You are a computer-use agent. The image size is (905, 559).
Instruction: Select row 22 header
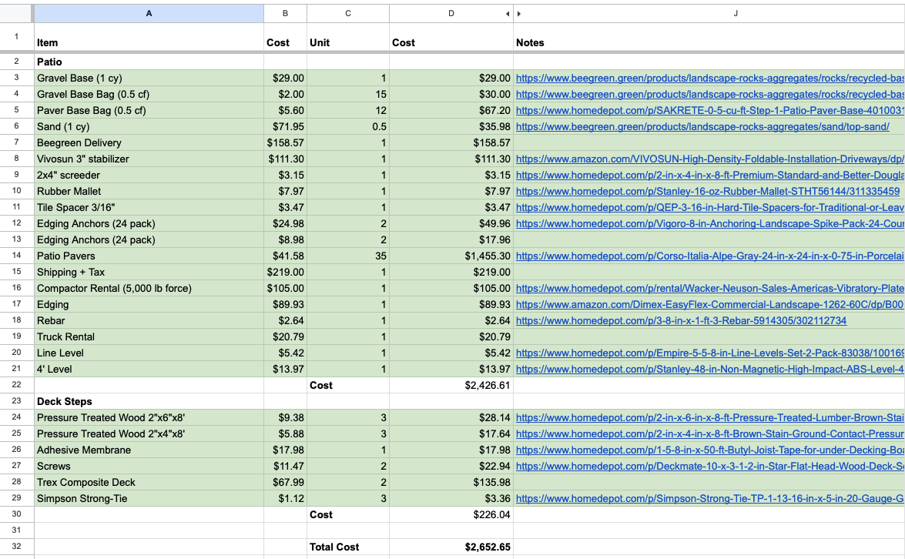click(x=16, y=385)
